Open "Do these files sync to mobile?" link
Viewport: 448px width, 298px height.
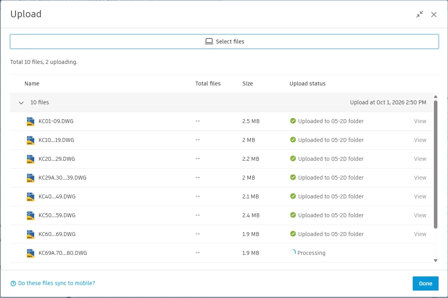pyautogui.click(x=56, y=283)
